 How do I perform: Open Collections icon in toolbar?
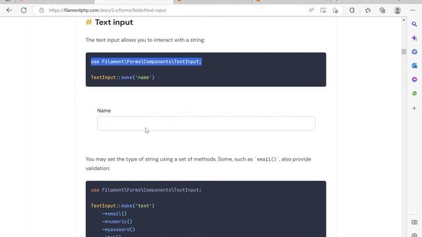[382, 11]
